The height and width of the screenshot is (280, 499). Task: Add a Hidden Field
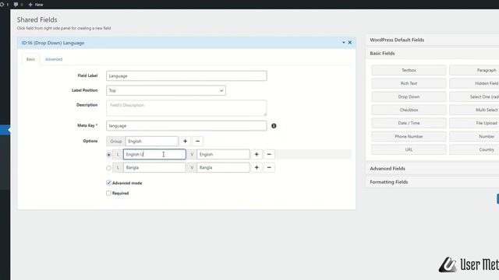(474, 83)
